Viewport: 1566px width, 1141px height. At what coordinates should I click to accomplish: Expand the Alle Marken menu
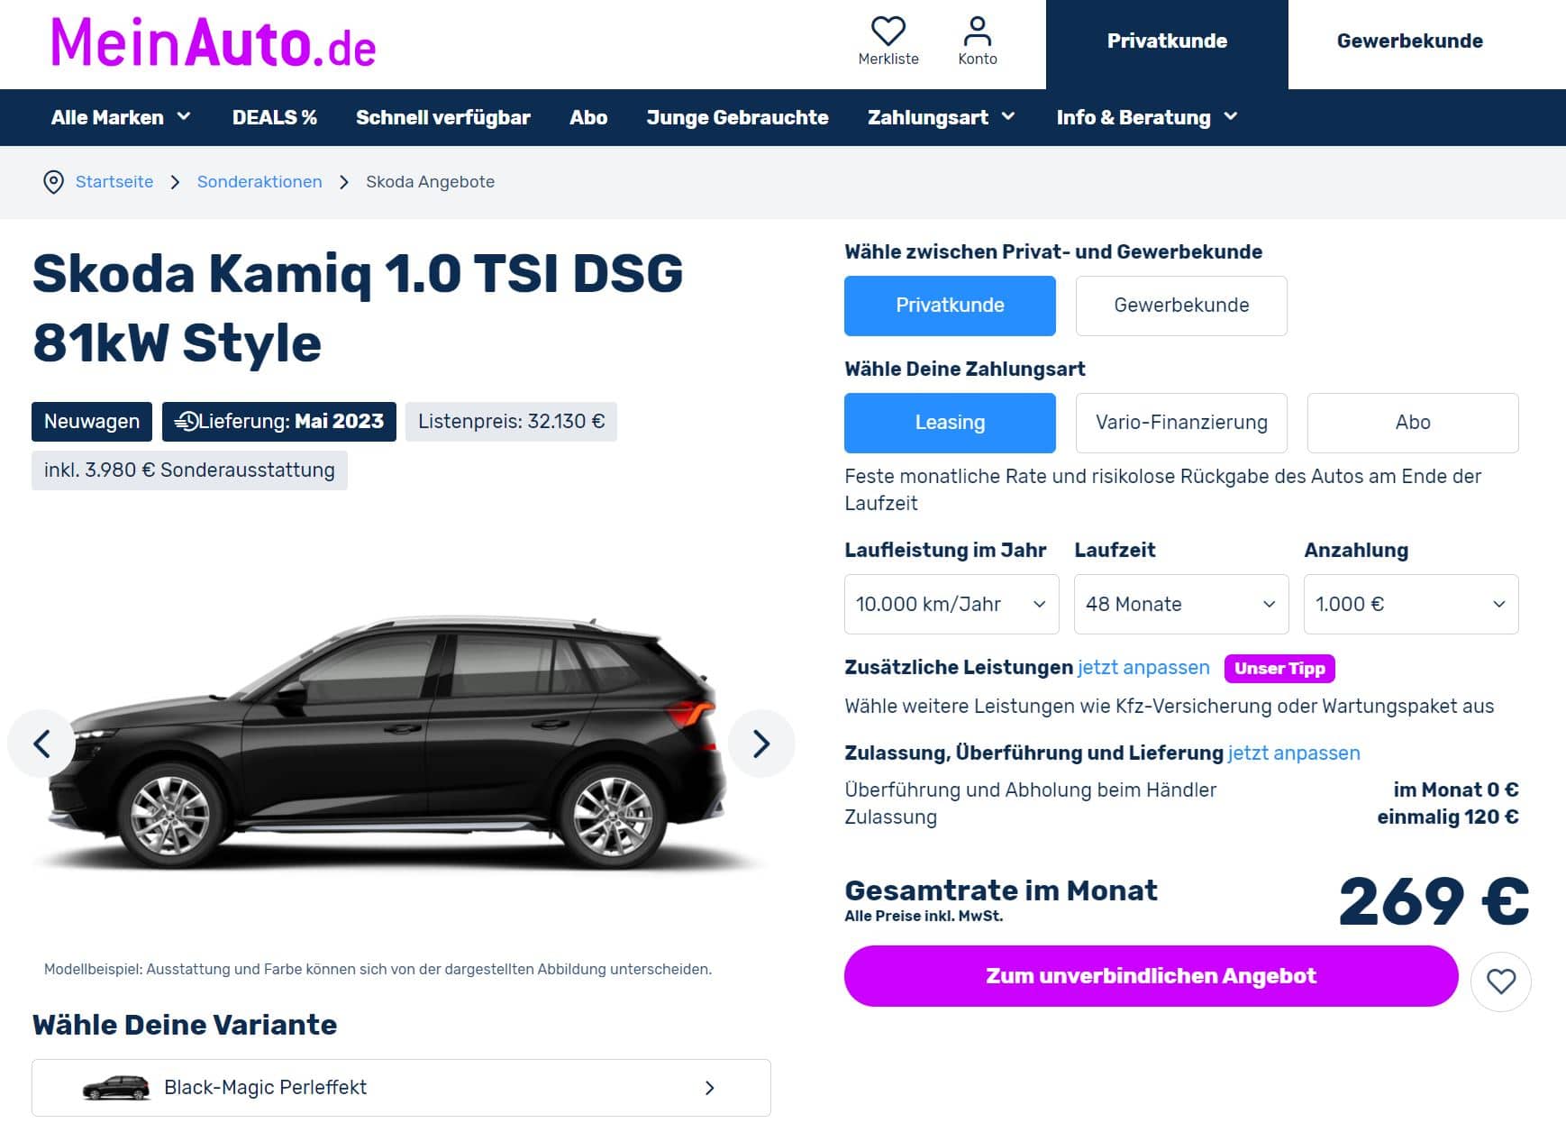pyautogui.click(x=121, y=117)
